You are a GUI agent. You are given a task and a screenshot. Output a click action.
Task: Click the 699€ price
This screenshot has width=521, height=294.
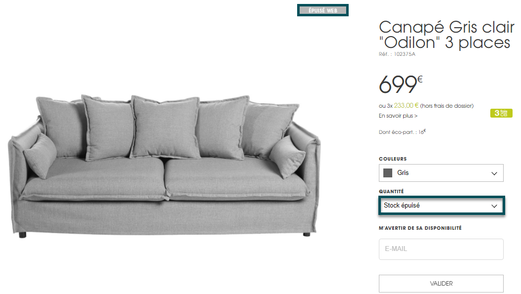point(400,84)
